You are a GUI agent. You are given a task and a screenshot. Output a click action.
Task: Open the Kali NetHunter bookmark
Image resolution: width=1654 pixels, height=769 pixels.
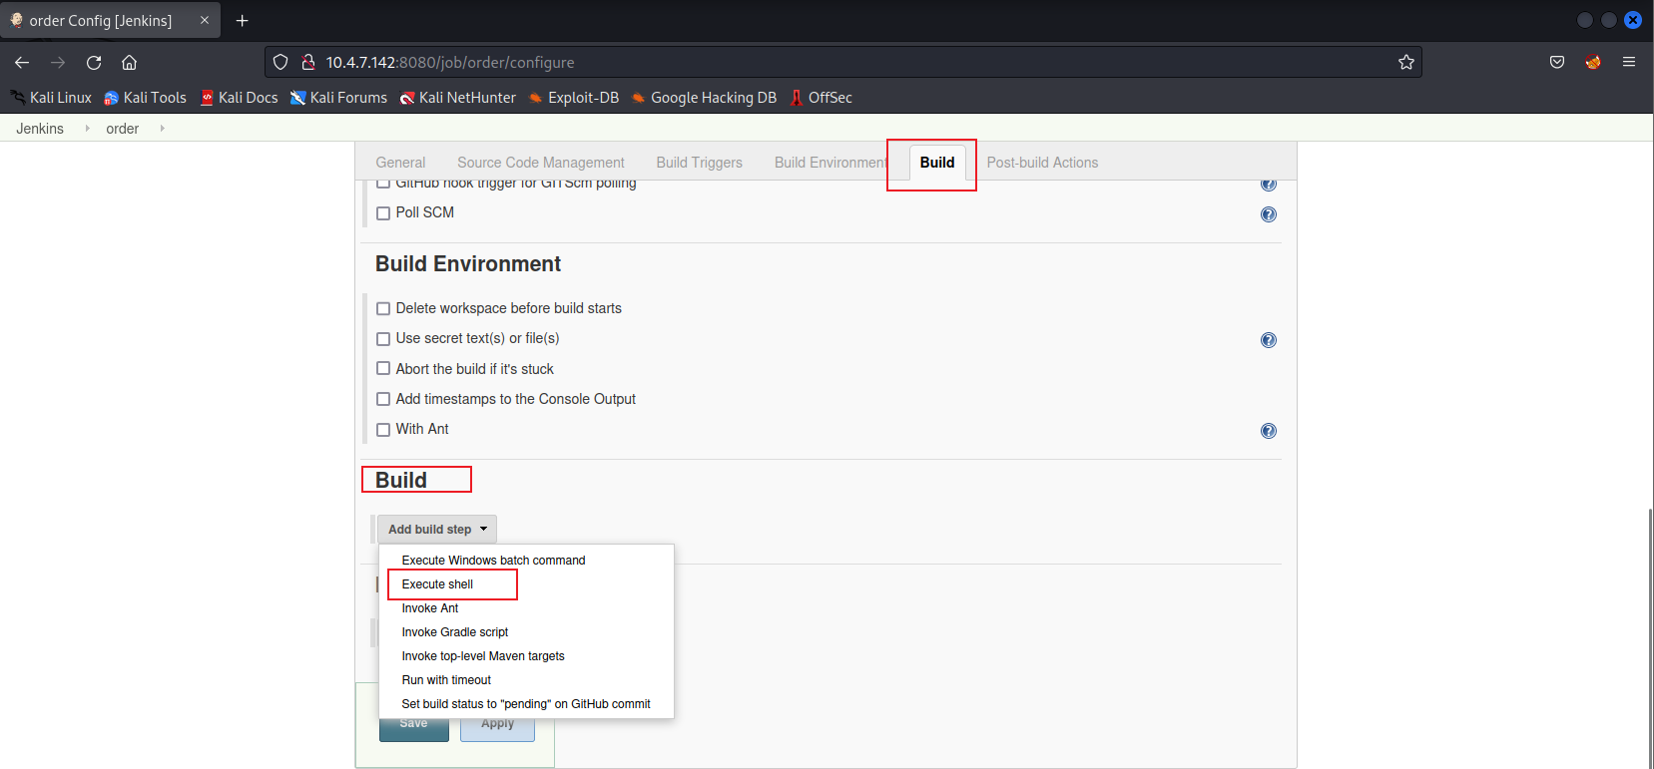click(x=458, y=98)
